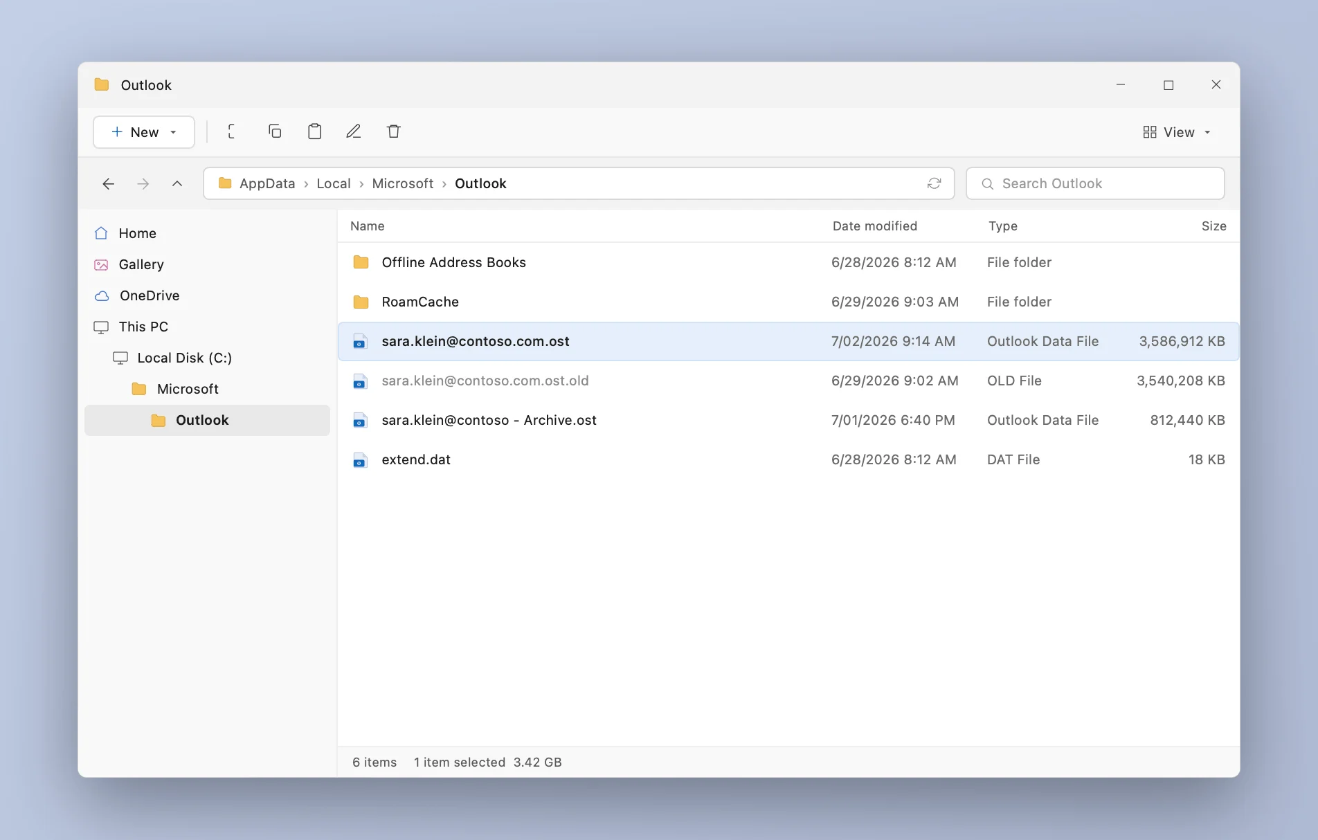This screenshot has height=840, width=1318.
Task: Click the Local breadcrumb
Action: [x=334, y=183]
